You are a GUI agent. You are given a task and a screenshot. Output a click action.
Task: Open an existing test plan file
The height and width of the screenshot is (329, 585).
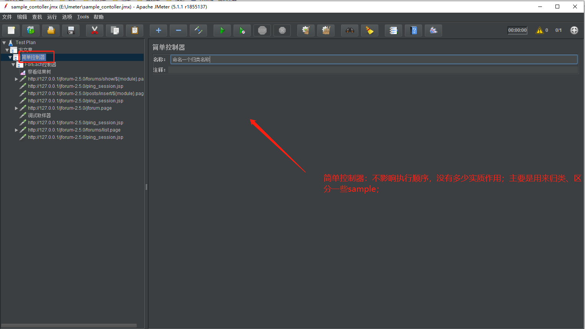pos(51,30)
